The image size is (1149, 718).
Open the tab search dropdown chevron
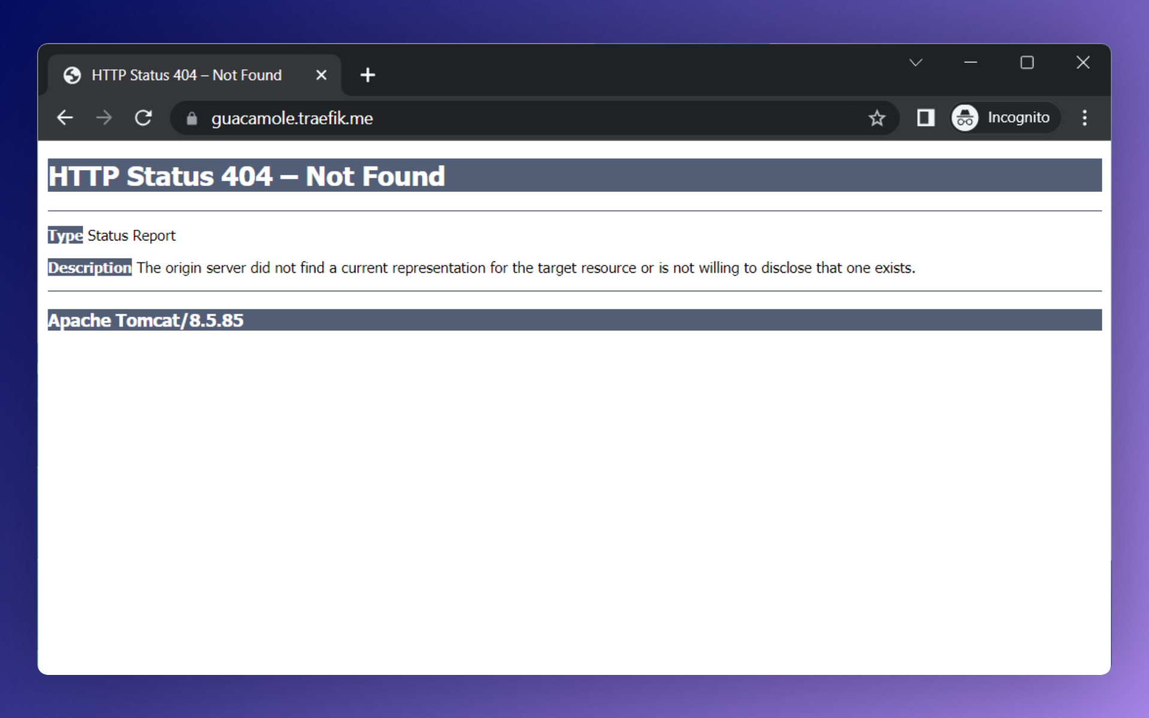coord(916,62)
